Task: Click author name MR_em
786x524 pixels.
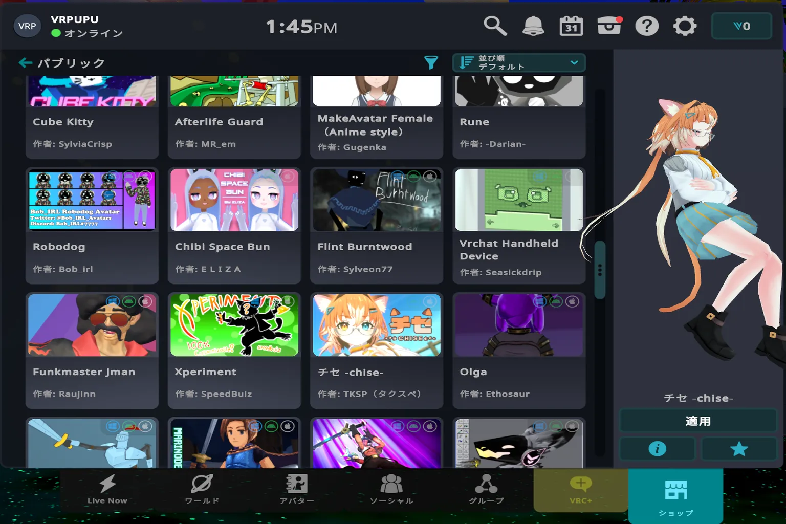Action: (219, 144)
